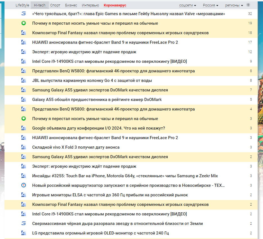Open the red Коронавирус tab
This screenshot has height=239, width=263.
pos(115,5)
